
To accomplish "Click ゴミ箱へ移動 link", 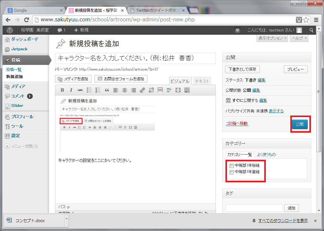I will [237, 123].
